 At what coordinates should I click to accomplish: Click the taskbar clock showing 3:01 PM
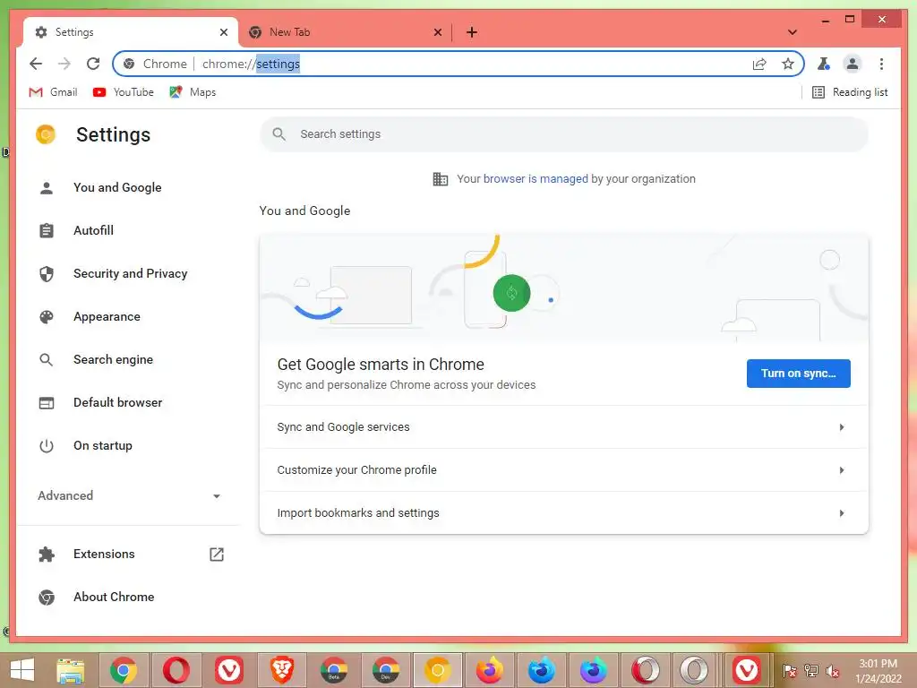[x=878, y=671]
